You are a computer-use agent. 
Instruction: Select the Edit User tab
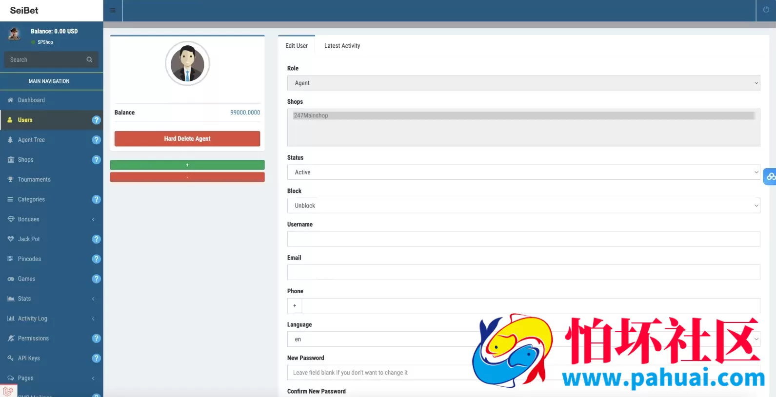[x=297, y=46]
